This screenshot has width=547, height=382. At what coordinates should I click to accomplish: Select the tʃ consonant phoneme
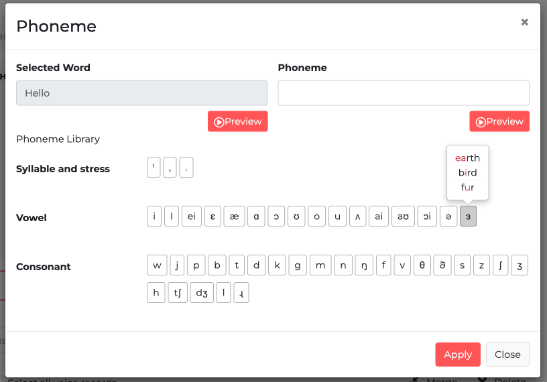pos(178,293)
